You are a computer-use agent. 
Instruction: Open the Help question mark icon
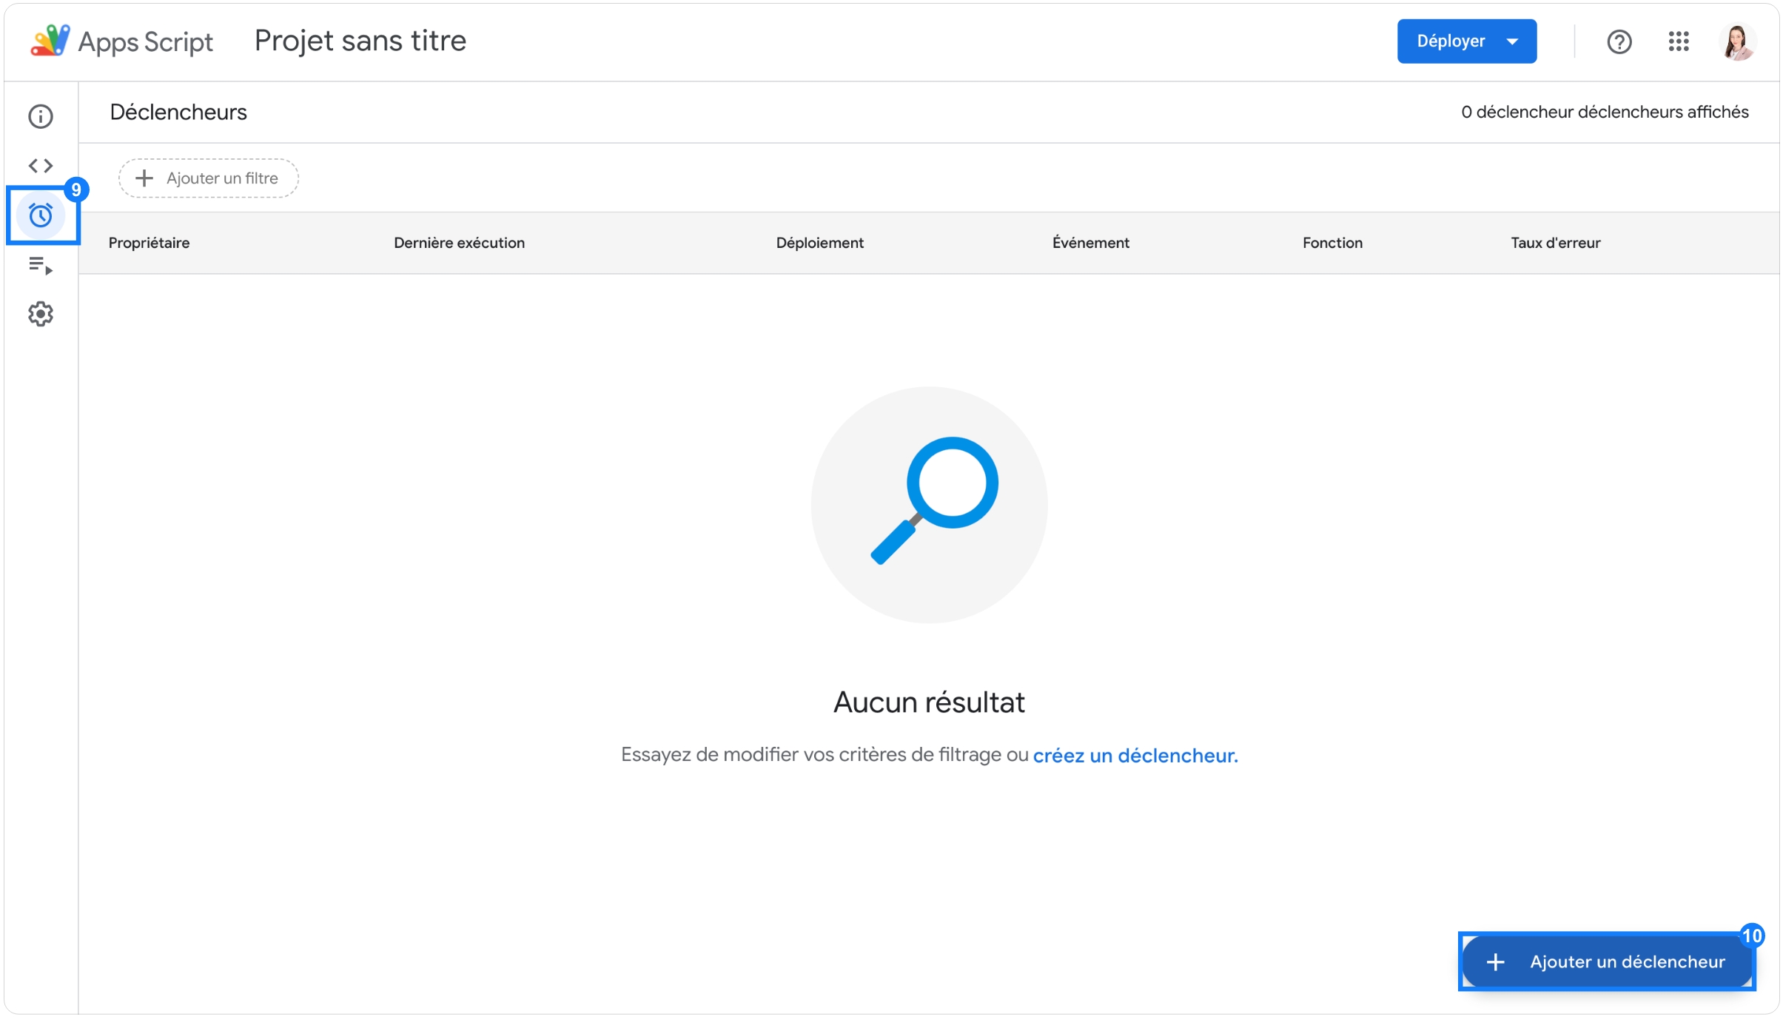click(x=1619, y=41)
